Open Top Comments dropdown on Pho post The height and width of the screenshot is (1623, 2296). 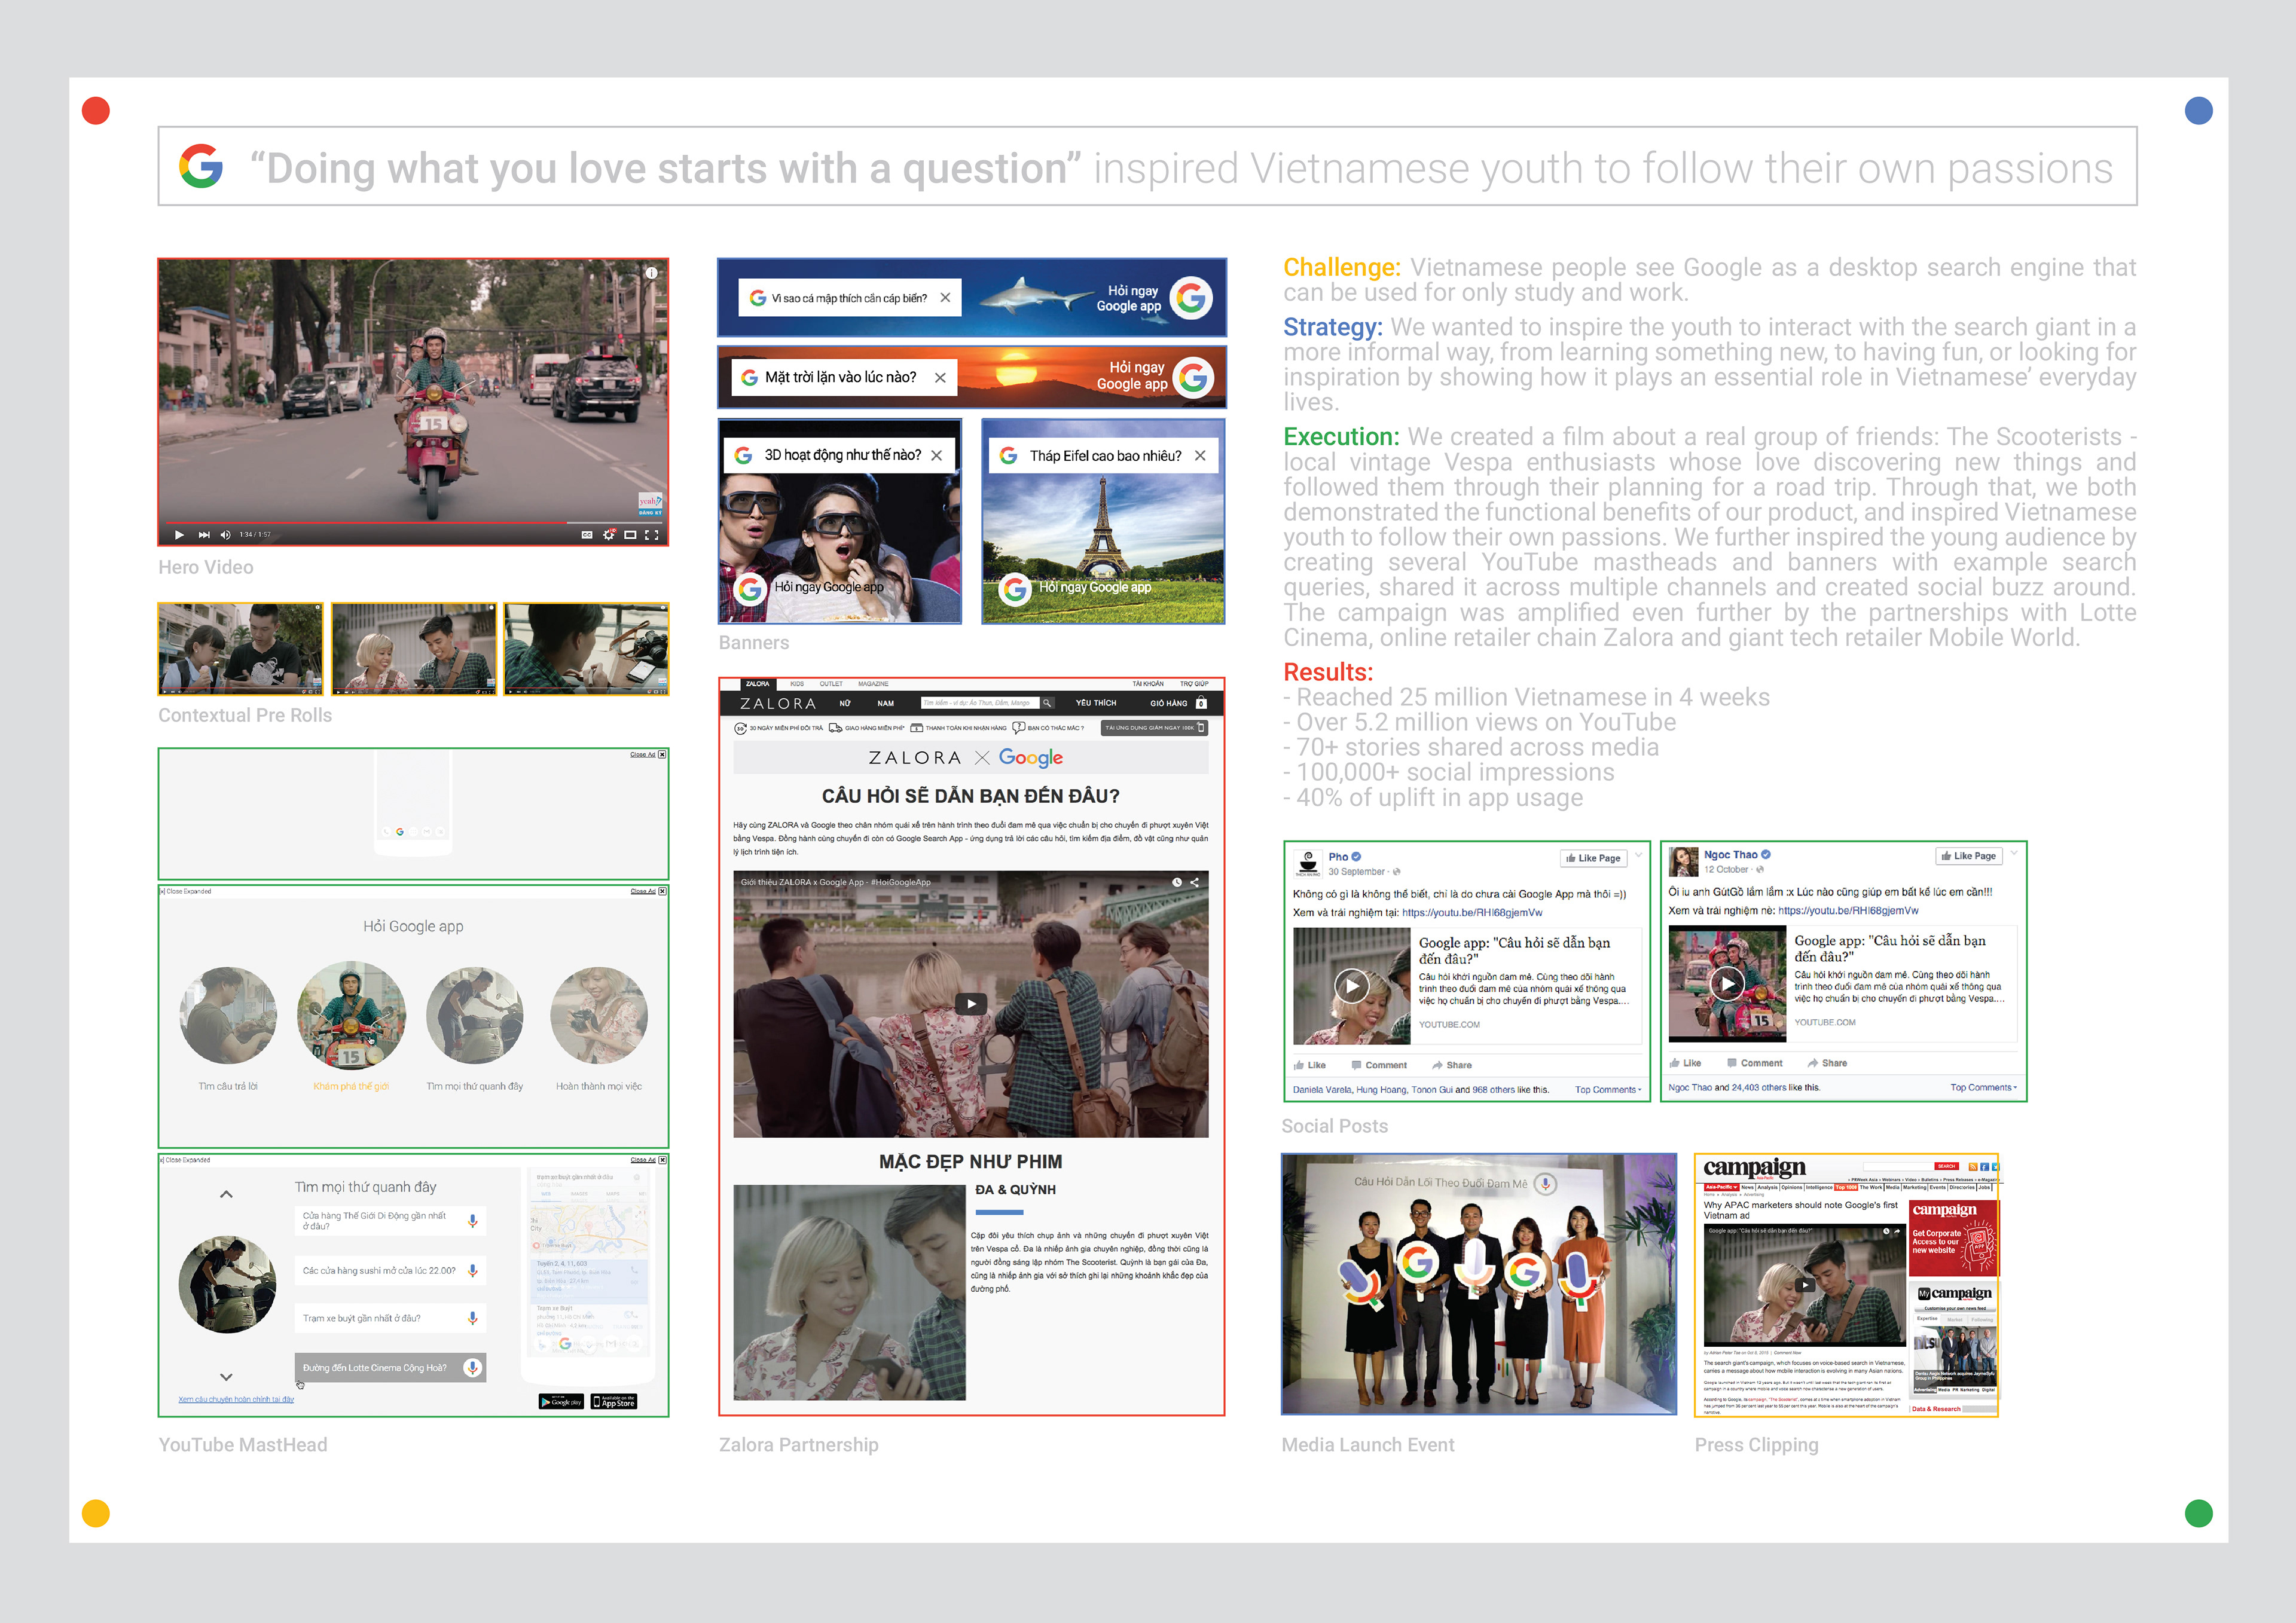click(1608, 1090)
